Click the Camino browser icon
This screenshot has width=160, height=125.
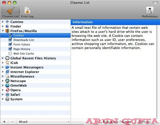pos(7,22)
